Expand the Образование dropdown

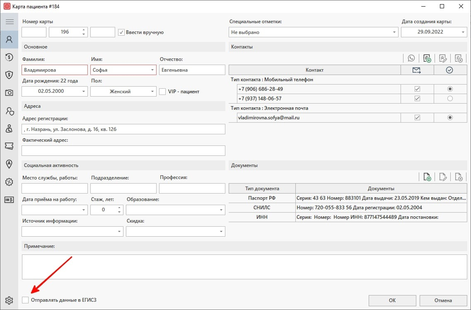point(221,210)
